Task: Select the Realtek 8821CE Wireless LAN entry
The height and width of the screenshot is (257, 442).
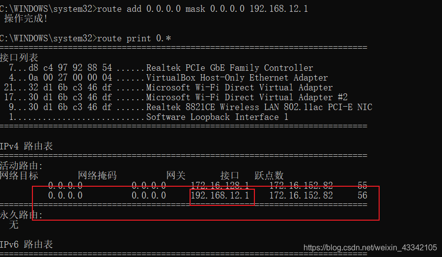Action: pos(259,107)
